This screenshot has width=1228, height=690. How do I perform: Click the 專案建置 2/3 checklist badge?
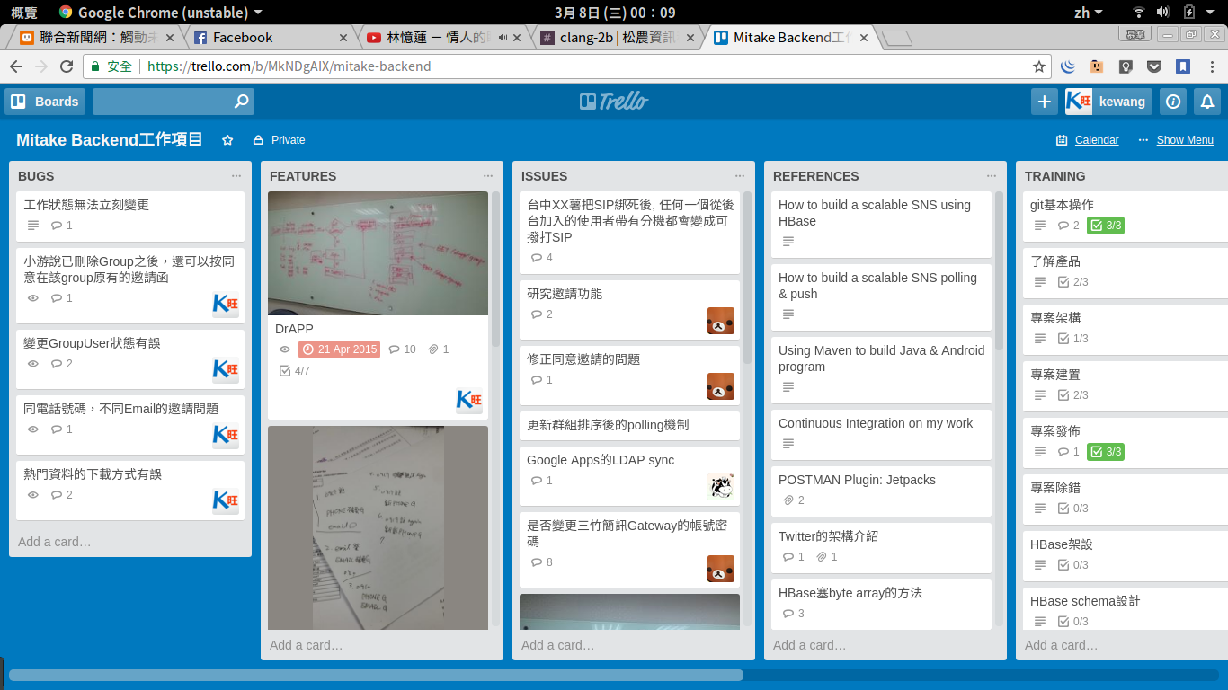[x=1073, y=395]
